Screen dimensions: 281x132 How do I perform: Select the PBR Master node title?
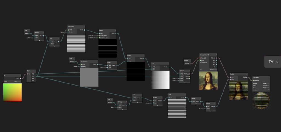[256, 77]
